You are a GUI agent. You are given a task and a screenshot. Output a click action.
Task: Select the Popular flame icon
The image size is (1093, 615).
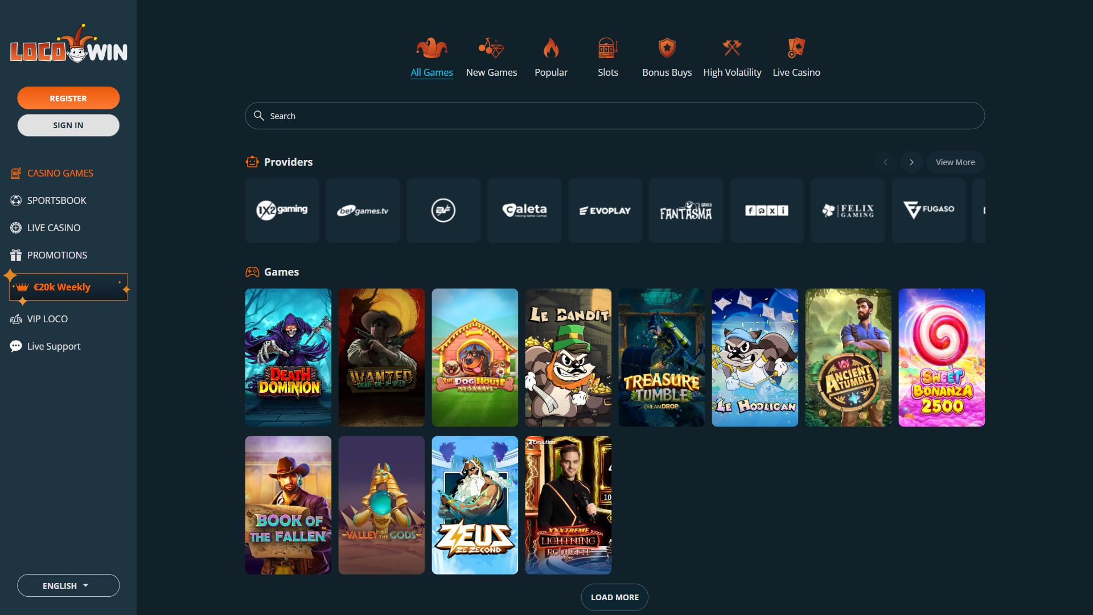tap(551, 48)
